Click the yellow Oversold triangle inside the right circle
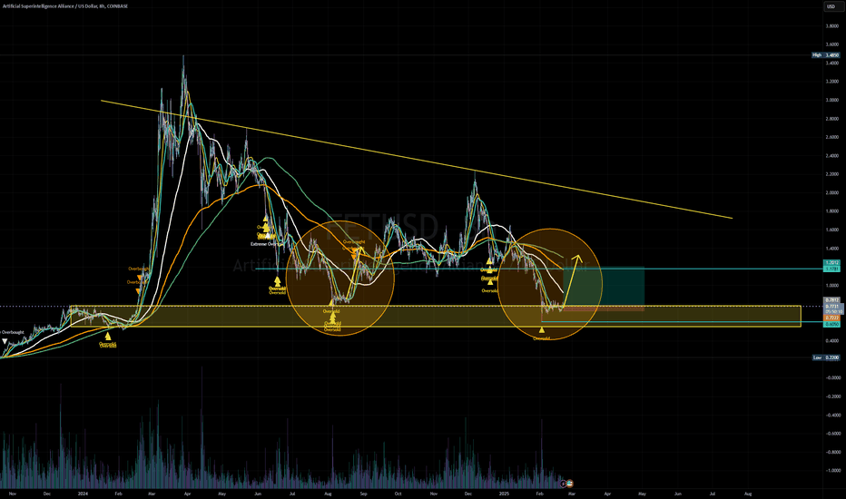Image resolution: width=846 pixels, height=499 pixels. pos(542,329)
